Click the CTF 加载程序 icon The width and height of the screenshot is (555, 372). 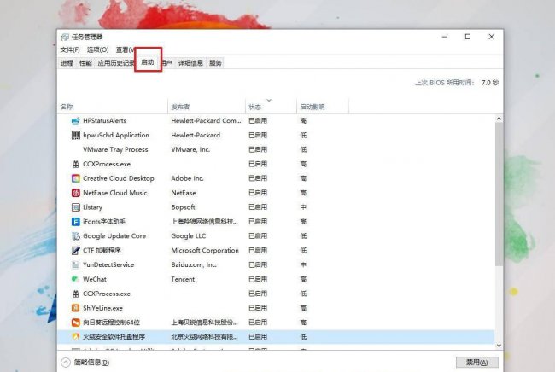(75, 251)
